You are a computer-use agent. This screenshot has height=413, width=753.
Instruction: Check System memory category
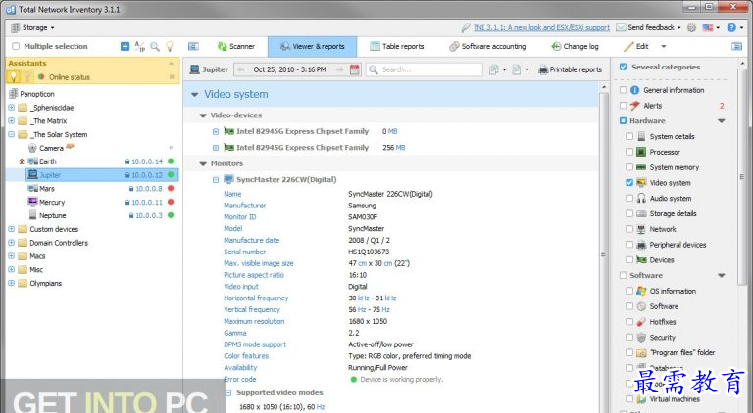(629, 167)
